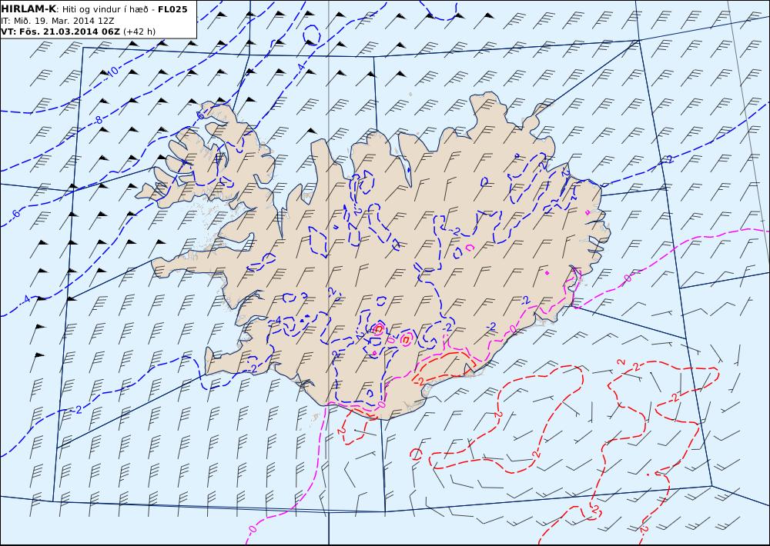
Task: Click the HIRLAM-K map title line
Action: tap(94, 9)
